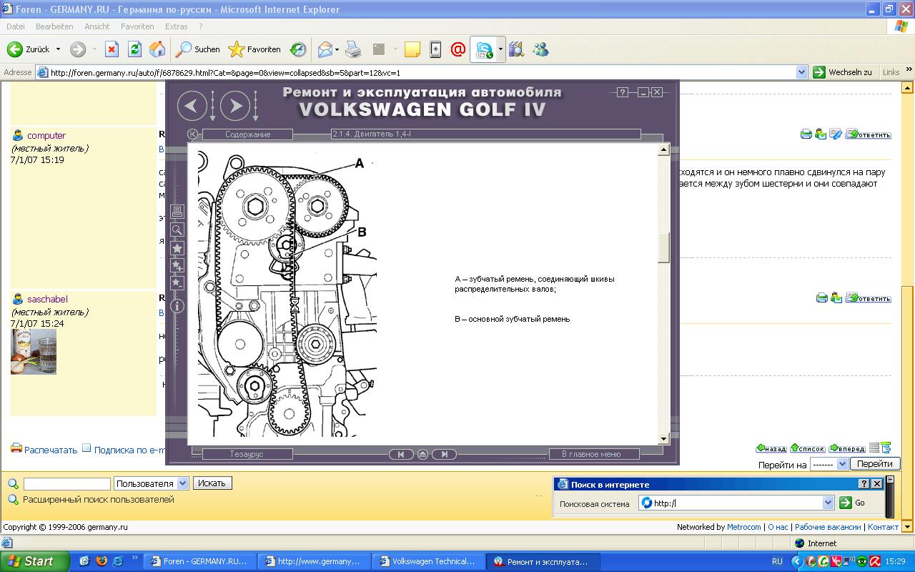The image size is (915, 572).
Task: Open bookmarks list icon with stars
Action: point(177,265)
